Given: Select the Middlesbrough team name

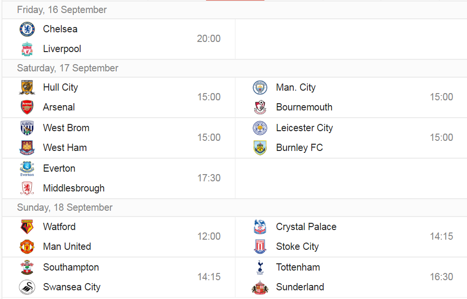Looking at the screenshot, I should point(74,188).
